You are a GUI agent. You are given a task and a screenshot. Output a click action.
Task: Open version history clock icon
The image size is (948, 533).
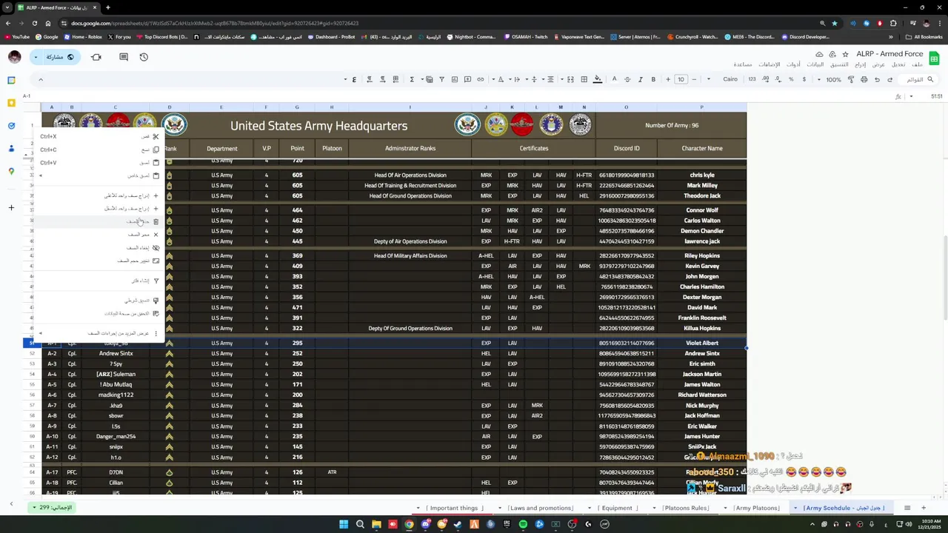pyautogui.click(x=144, y=57)
